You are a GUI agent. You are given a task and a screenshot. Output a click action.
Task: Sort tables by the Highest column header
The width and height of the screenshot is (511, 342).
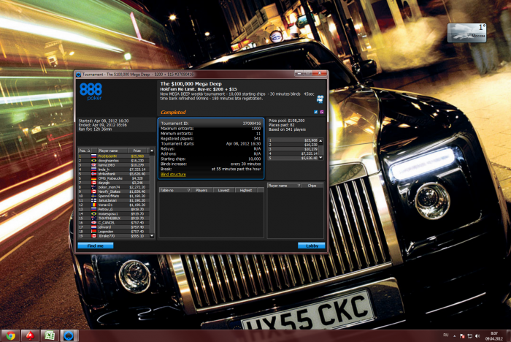tap(245, 189)
